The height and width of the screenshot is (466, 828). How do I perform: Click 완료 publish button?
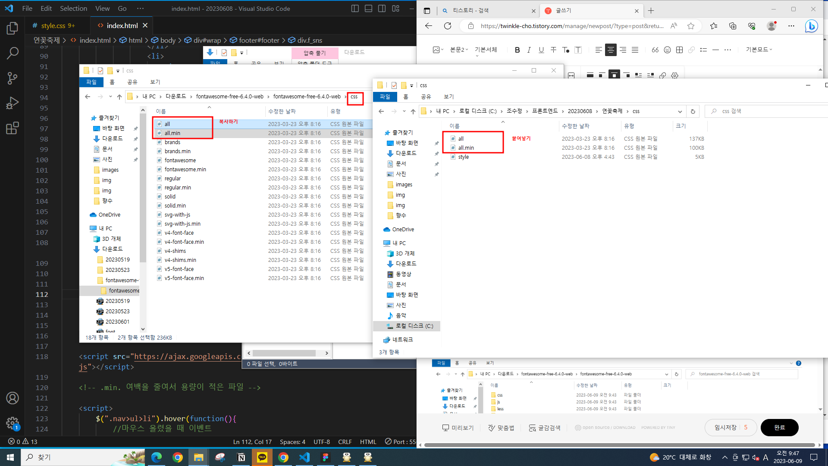[779, 427]
